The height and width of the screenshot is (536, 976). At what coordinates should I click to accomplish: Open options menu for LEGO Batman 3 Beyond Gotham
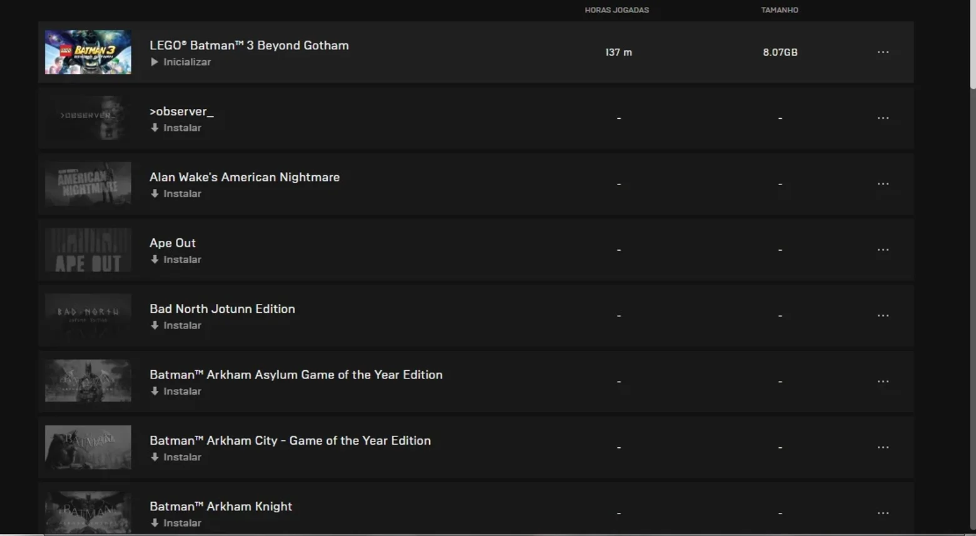(883, 52)
